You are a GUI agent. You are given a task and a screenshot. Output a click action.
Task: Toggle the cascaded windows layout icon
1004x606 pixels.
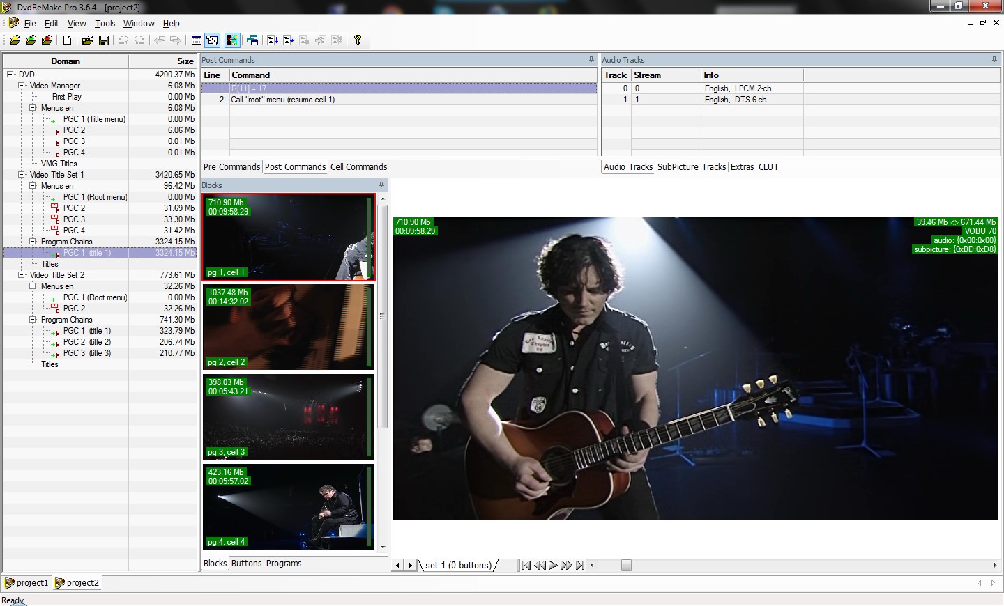point(213,40)
